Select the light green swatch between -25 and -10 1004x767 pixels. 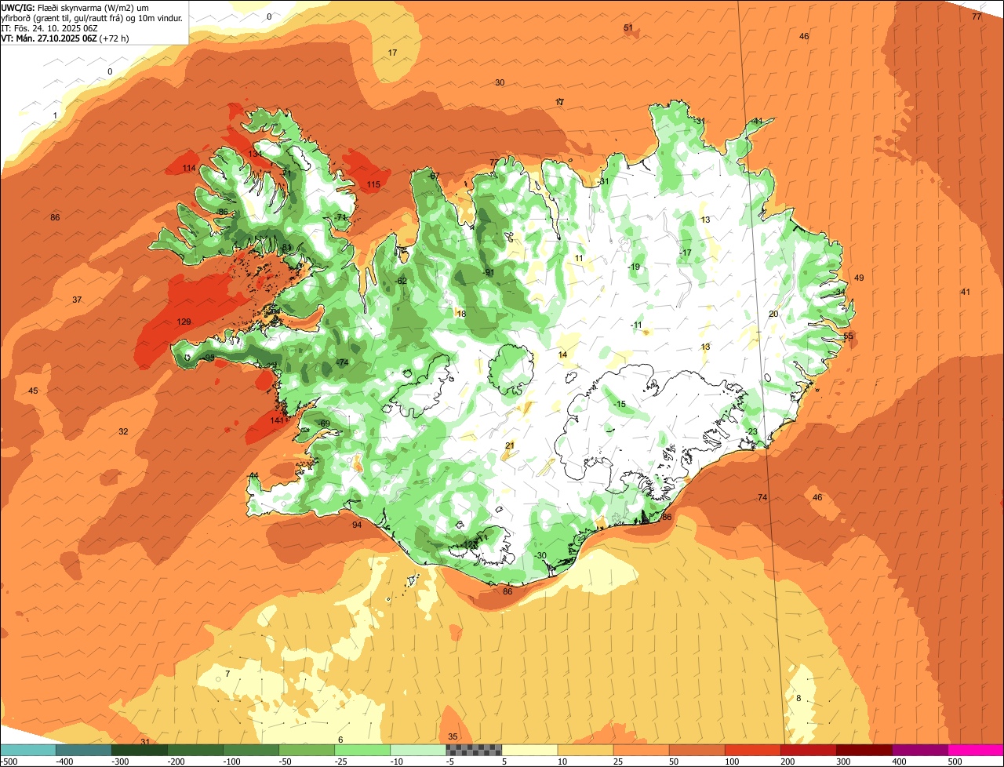pos(363,750)
